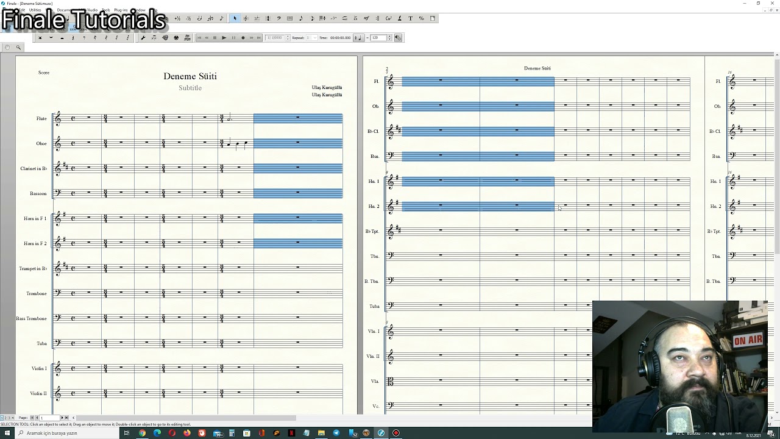Open the Windows Start menu
This screenshot has height=439, width=780.
tap(7, 433)
